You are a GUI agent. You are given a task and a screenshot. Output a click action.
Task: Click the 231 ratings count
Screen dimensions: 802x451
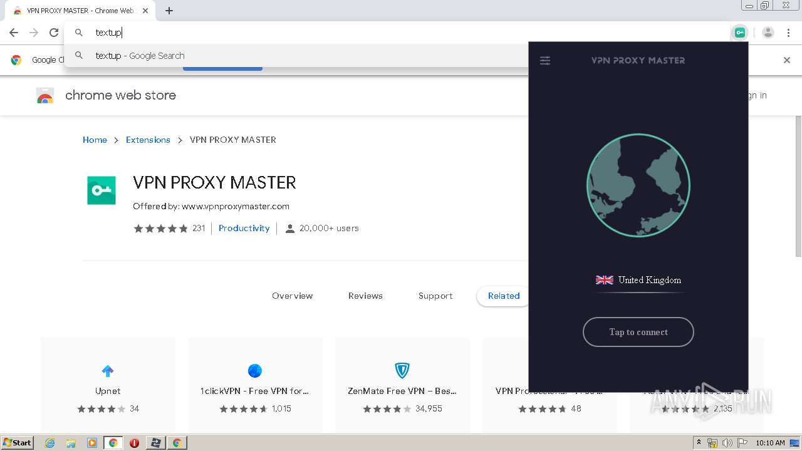pos(199,228)
